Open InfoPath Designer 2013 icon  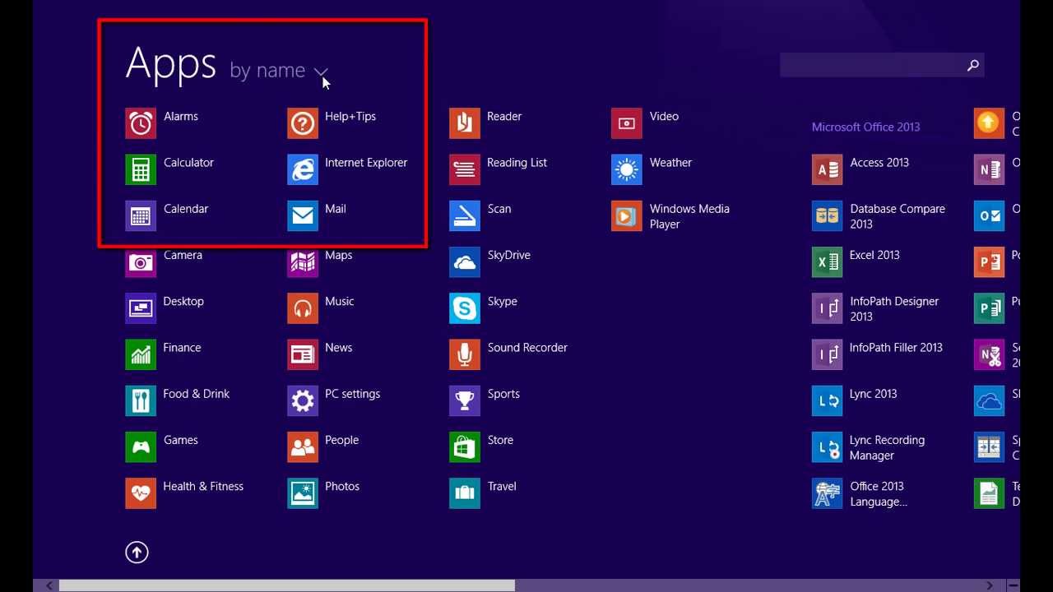(x=827, y=308)
